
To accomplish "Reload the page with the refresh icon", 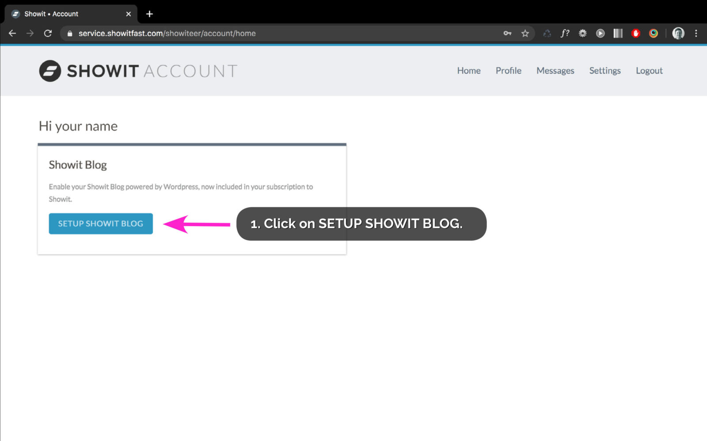I will point(48,33).
